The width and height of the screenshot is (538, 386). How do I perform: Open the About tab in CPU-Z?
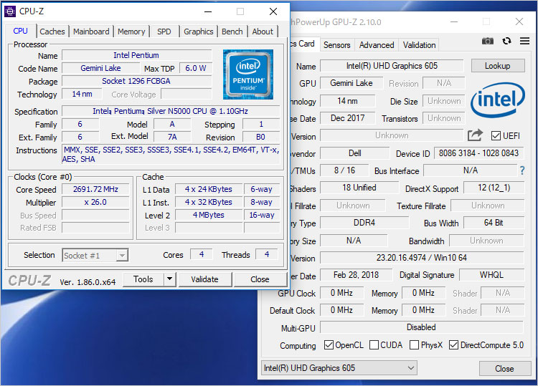(x=263, y=32)
